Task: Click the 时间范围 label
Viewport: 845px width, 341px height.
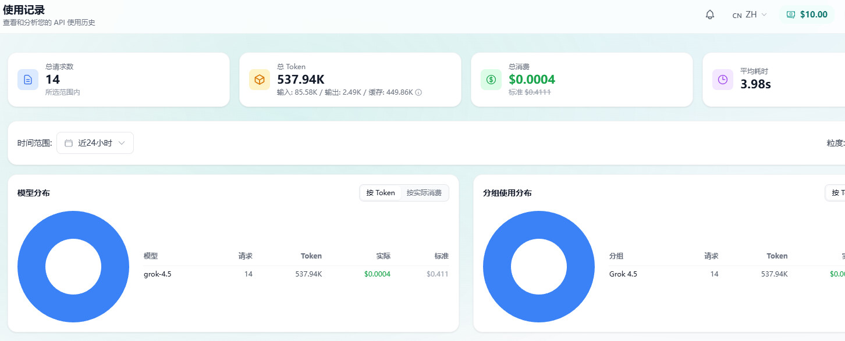Action: click(x=34, y=143)
